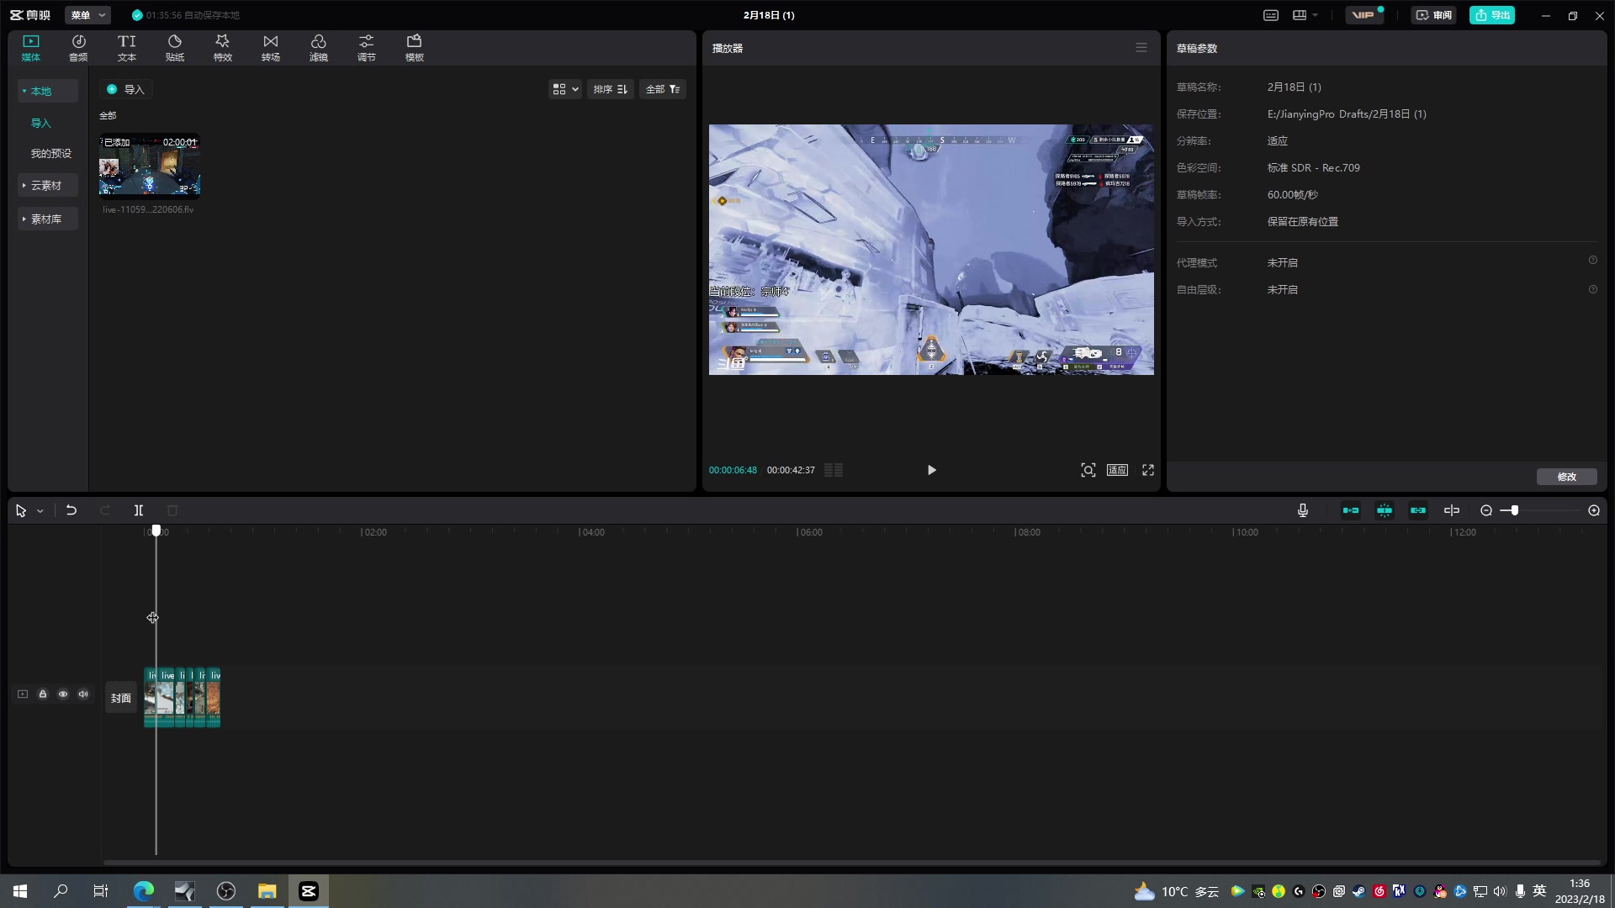Collapse the 本地 local section

tap(48, 91)
